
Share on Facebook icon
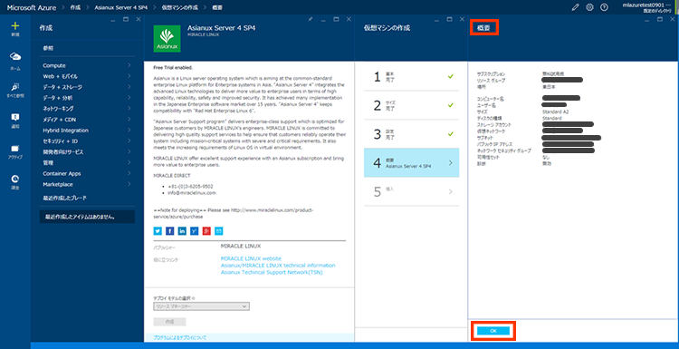(x=170, y=231)
